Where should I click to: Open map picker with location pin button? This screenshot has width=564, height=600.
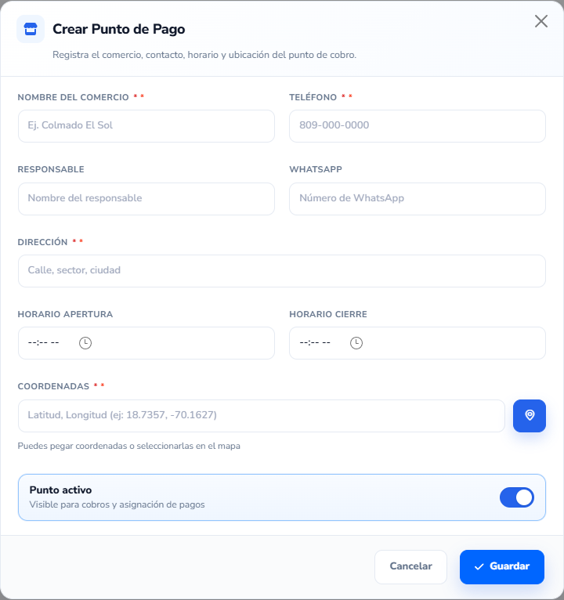pyautogui.click(x=530, y=416)
